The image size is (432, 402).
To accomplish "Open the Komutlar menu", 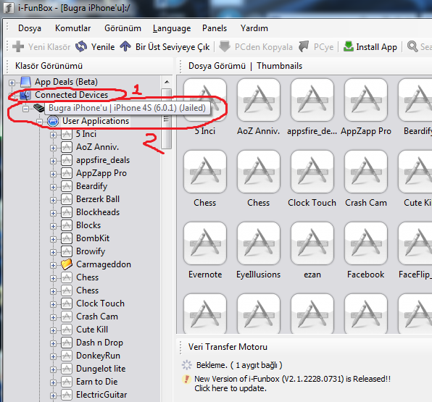I will pos(72,28).
